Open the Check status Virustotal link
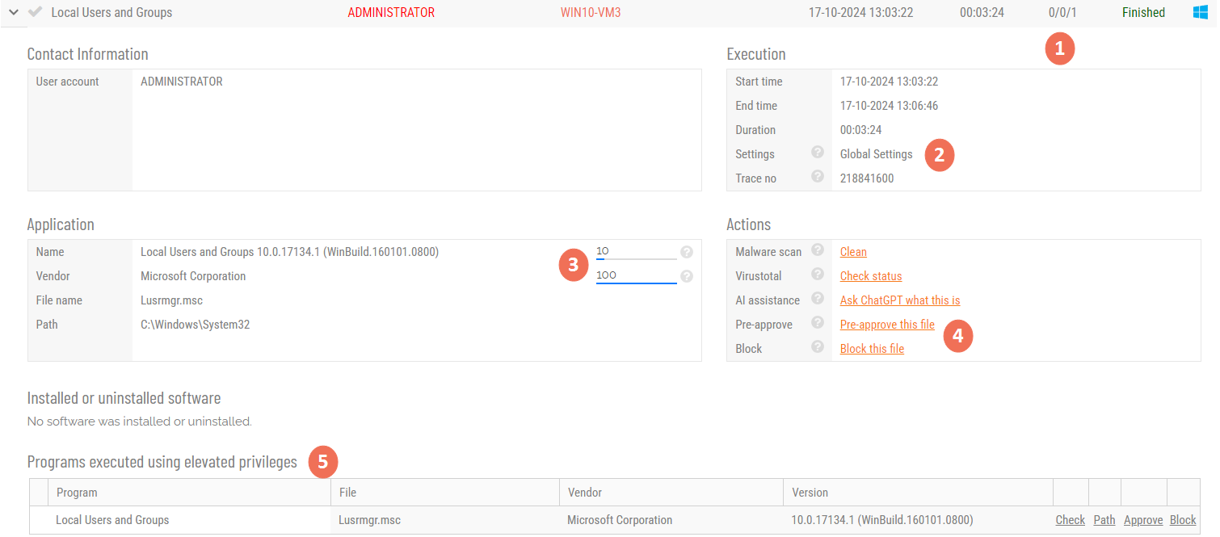Image resolution: width=1220 pixels, height=537 pixels. pyautogui.click(x=871, y=276)
